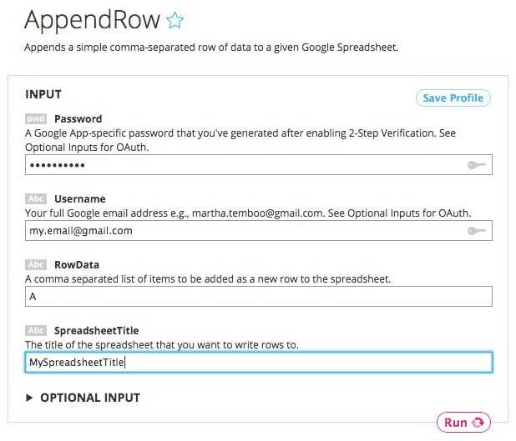516x441 pixels.
Task: Click the Abc badge next to Username
Action: [x=36, y=199]
